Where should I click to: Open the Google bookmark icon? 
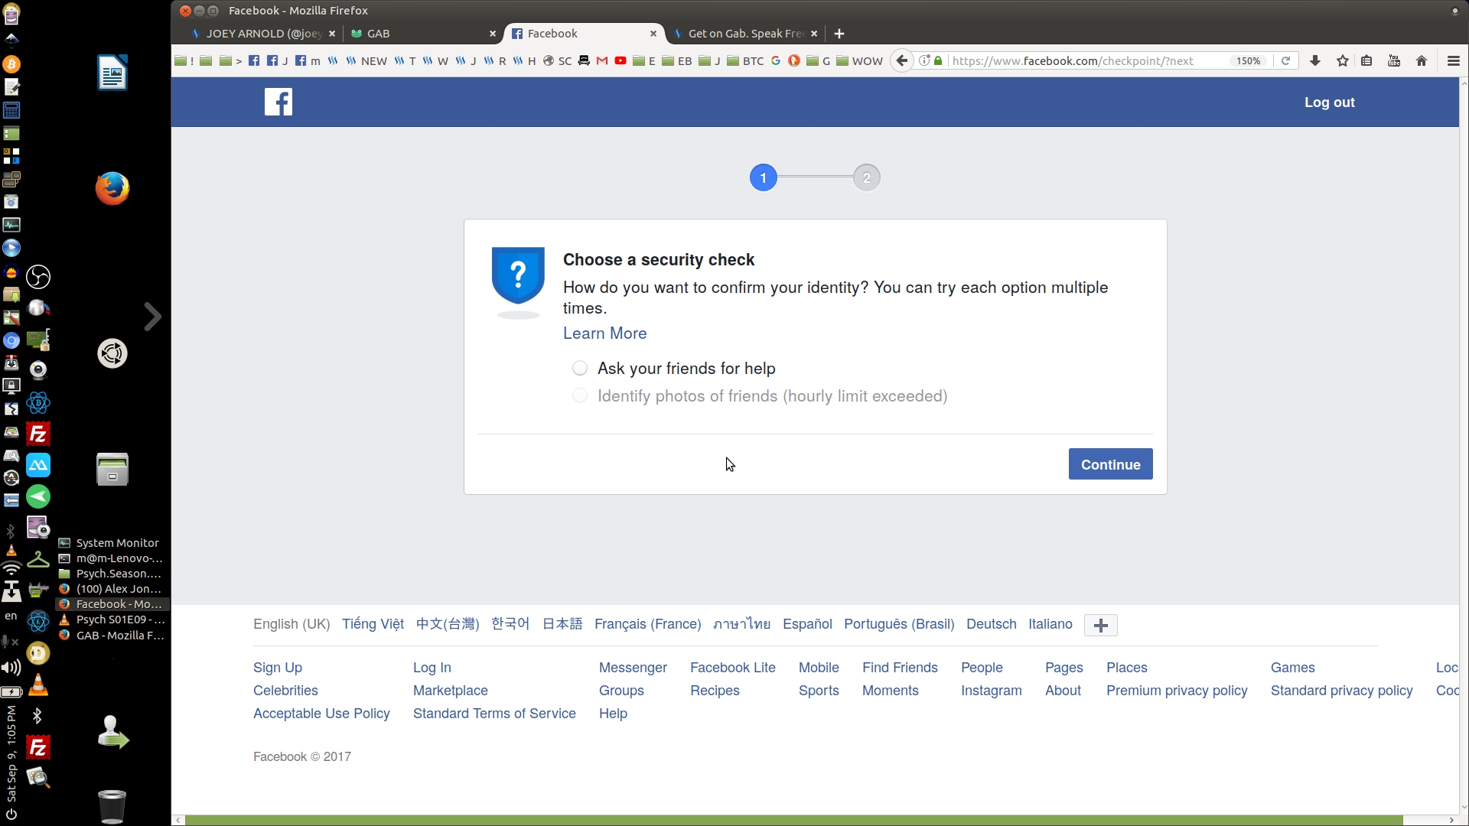click(776, 61)
